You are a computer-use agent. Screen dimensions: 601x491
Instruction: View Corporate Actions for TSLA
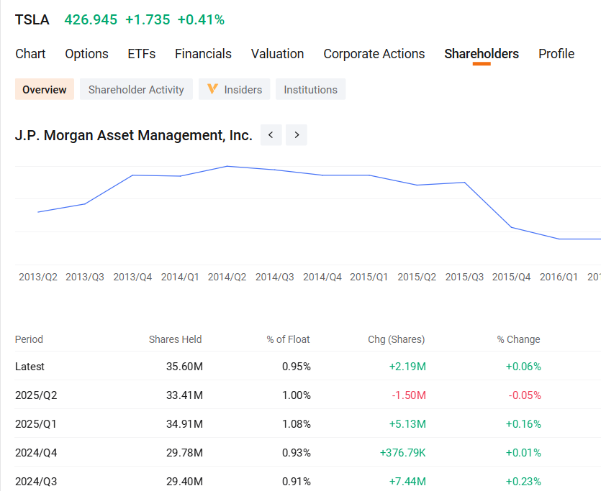point(374,54)
